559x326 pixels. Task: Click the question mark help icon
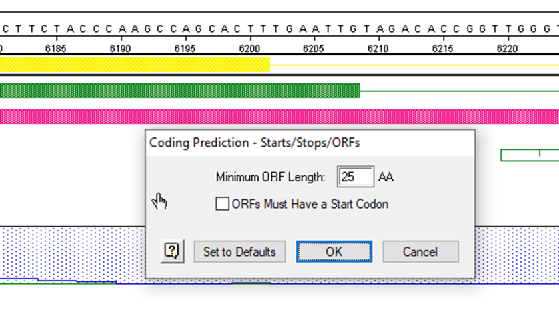[173, 251]
